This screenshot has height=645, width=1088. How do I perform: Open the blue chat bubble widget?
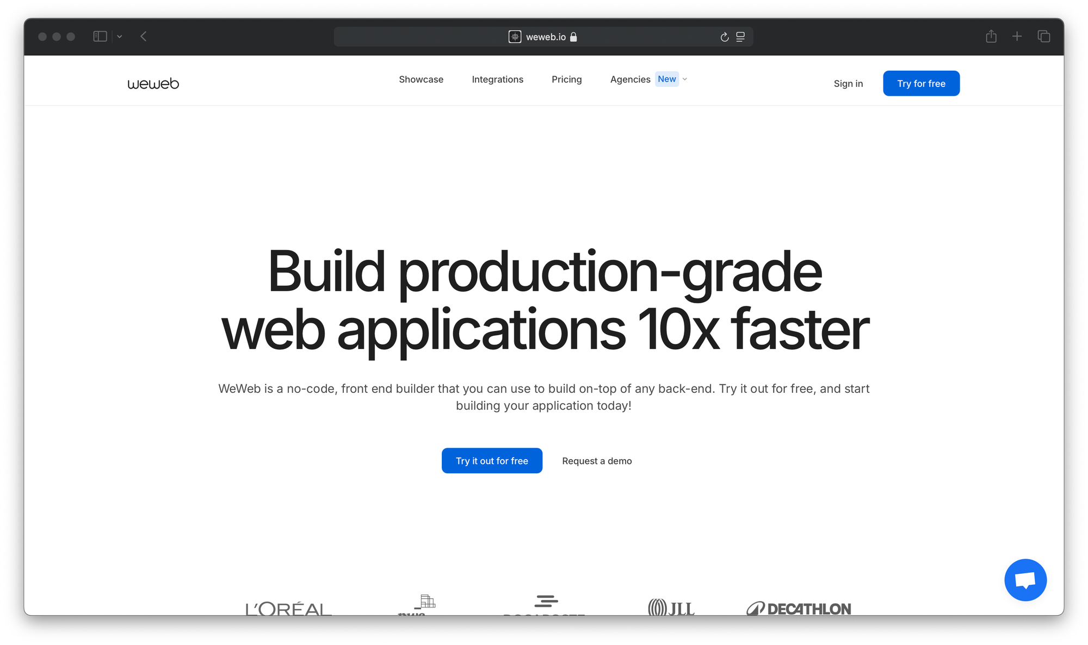click(1025, 580)
